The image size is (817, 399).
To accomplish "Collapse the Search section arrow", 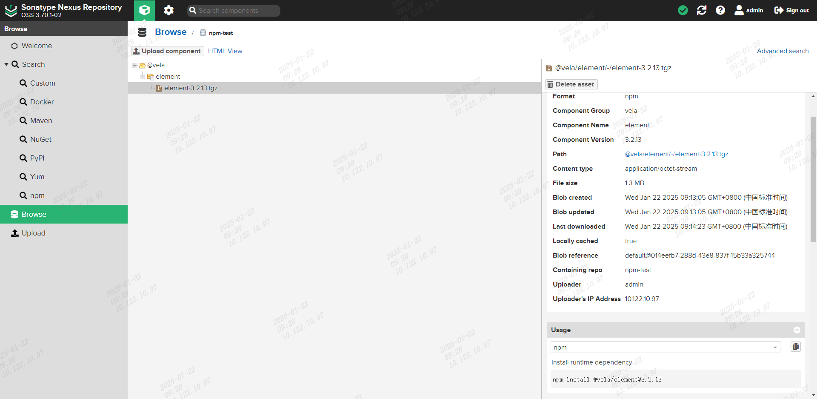I will click(6, 64).
